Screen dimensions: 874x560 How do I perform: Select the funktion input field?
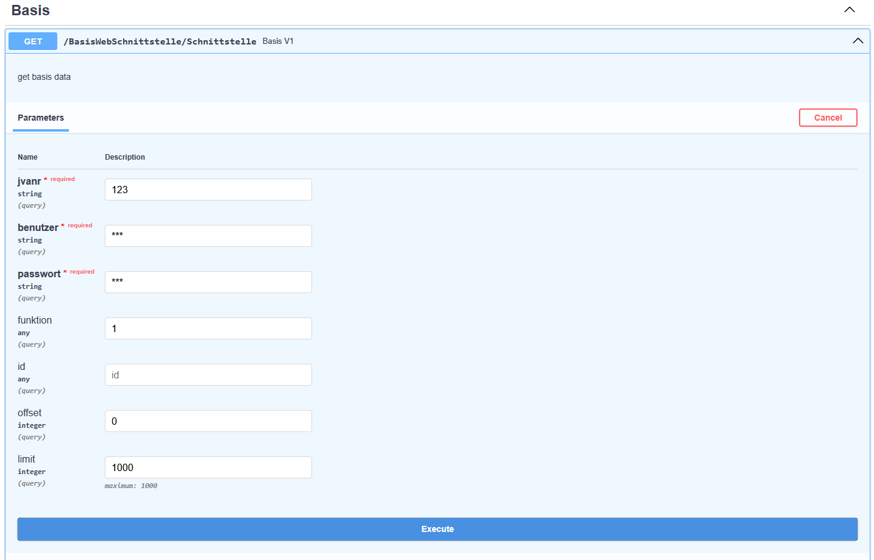(208, 328)
